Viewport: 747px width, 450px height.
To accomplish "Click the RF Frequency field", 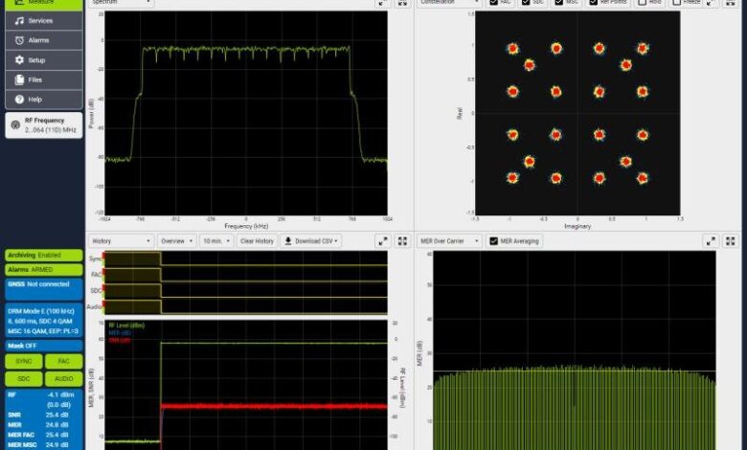I will tap(43, 124).
